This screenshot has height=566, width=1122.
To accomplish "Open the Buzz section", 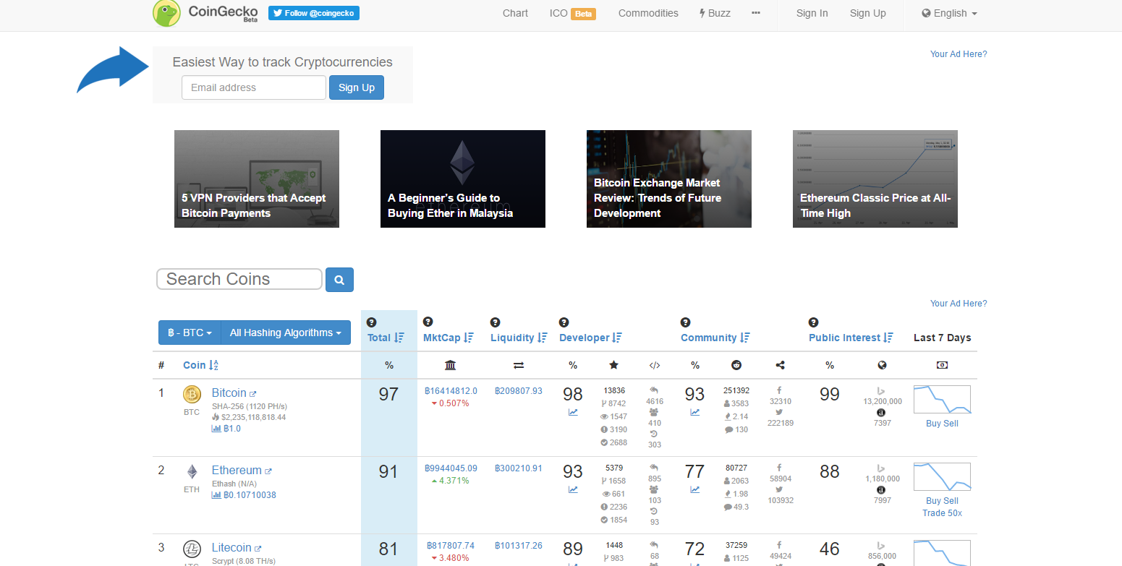I will [715, 13].
